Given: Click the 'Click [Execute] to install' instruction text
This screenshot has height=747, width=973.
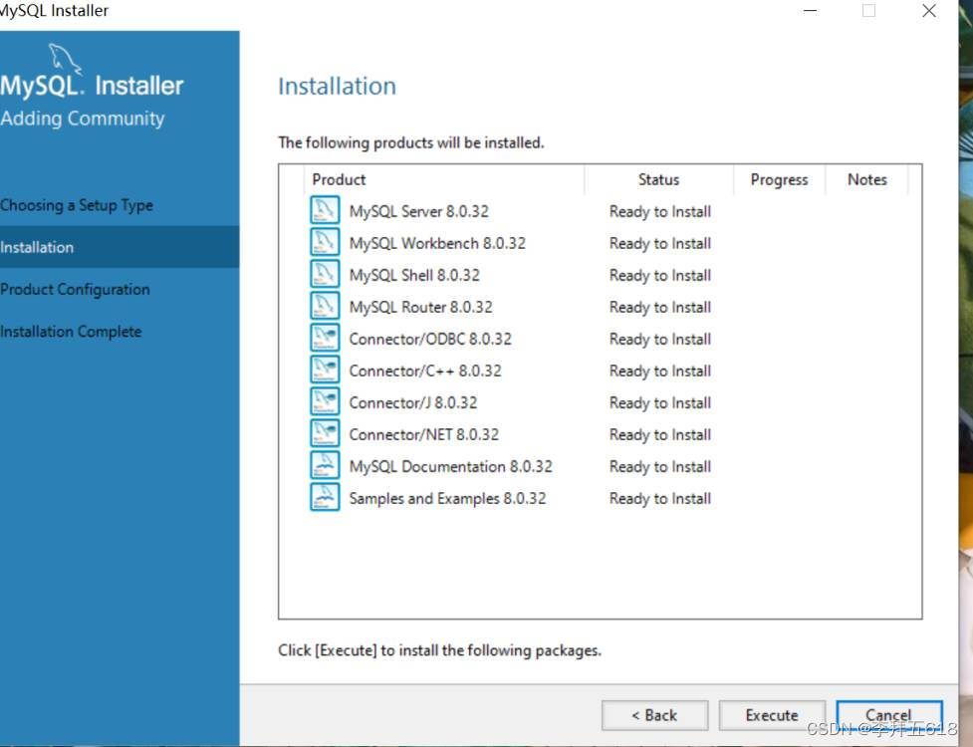Looking at the screenshot, I should (439, 650).
